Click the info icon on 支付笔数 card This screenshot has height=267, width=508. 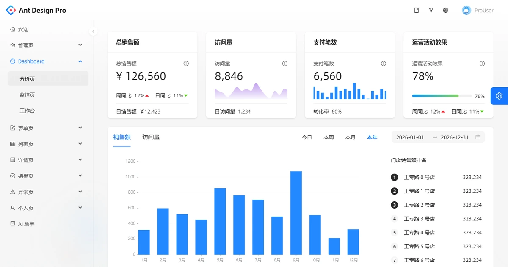(383, 64)
